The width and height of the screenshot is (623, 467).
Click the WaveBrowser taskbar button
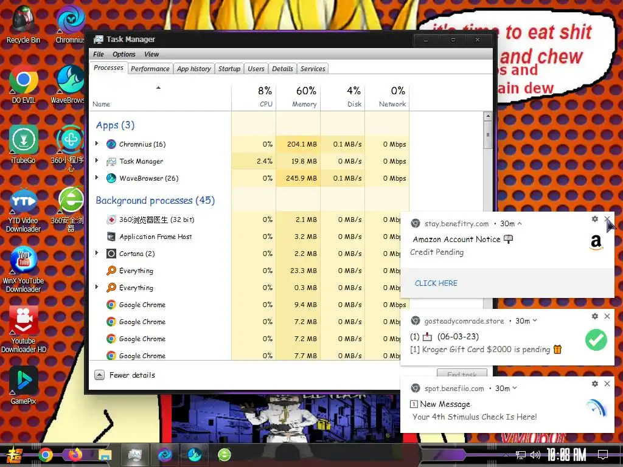click(x=194, y=455)
